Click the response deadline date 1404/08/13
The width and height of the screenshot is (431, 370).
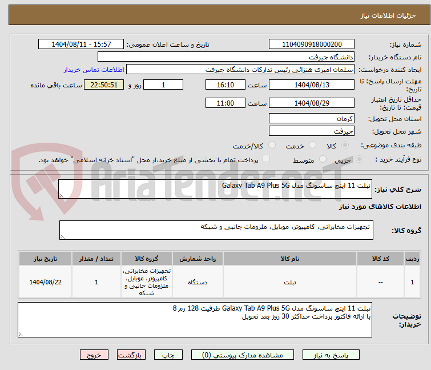(x=312, y=85)
